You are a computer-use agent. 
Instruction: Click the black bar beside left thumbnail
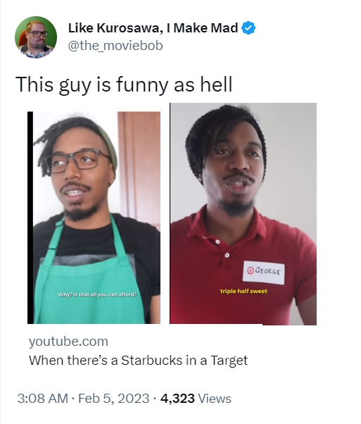(30, 218)
